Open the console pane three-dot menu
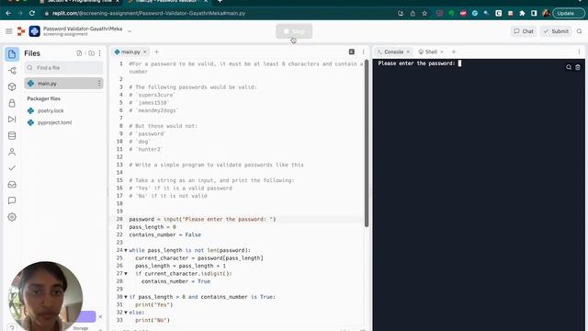 (x=579, y=51)
